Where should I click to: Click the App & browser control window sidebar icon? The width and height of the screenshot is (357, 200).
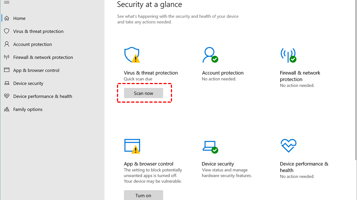point(6,70)
